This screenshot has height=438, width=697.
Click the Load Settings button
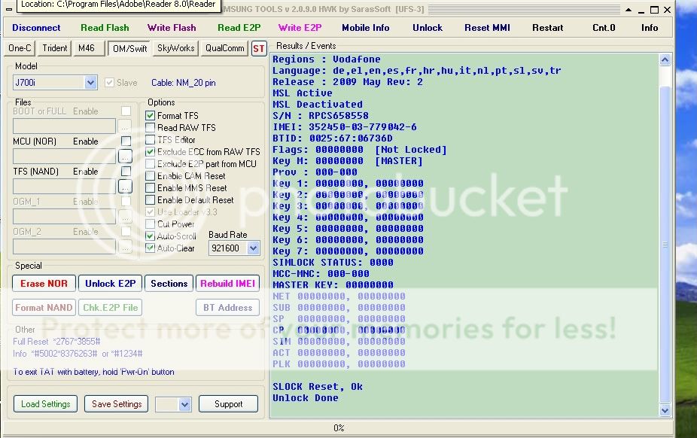(x=46, y=404)
